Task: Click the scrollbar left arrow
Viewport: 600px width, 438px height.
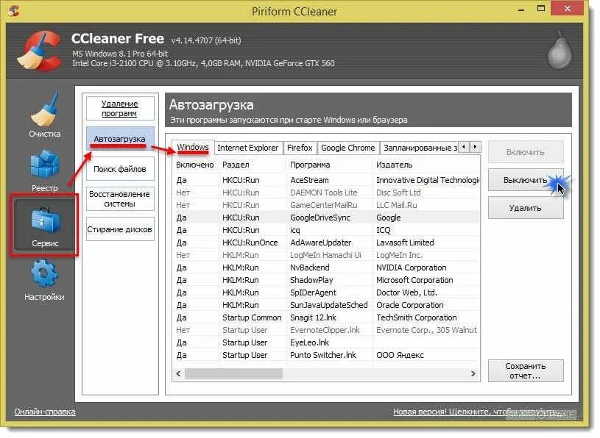Action: point(178,374)
